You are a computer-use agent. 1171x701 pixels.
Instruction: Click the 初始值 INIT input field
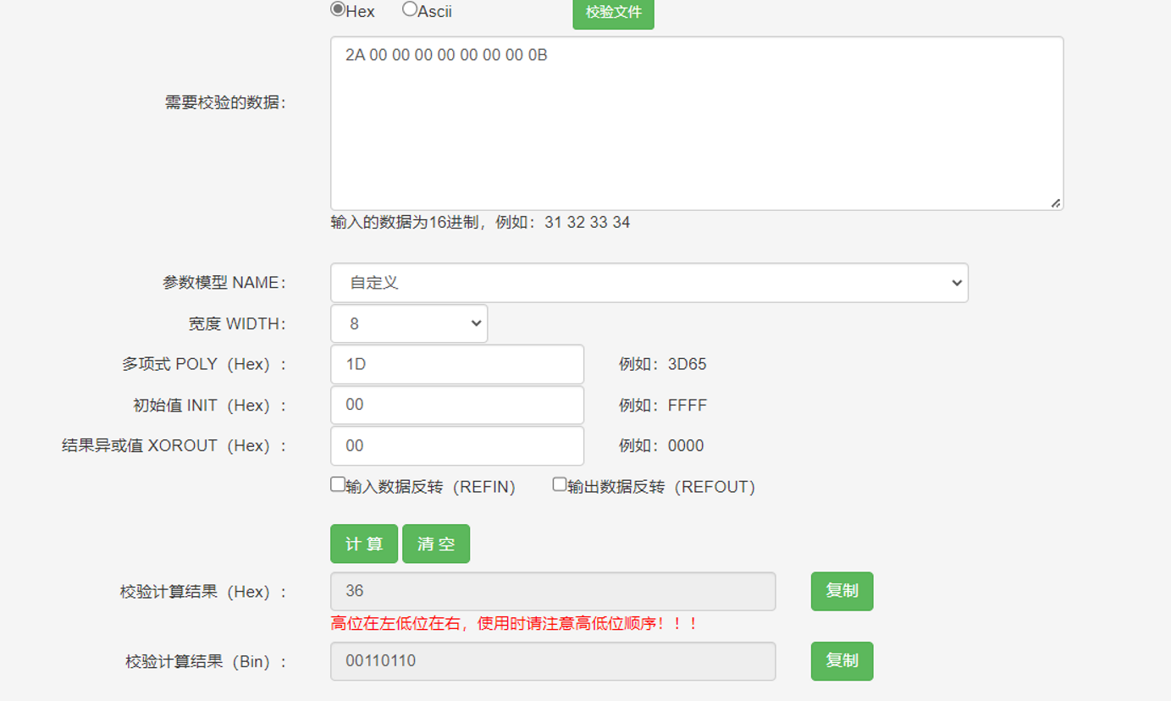456,405
